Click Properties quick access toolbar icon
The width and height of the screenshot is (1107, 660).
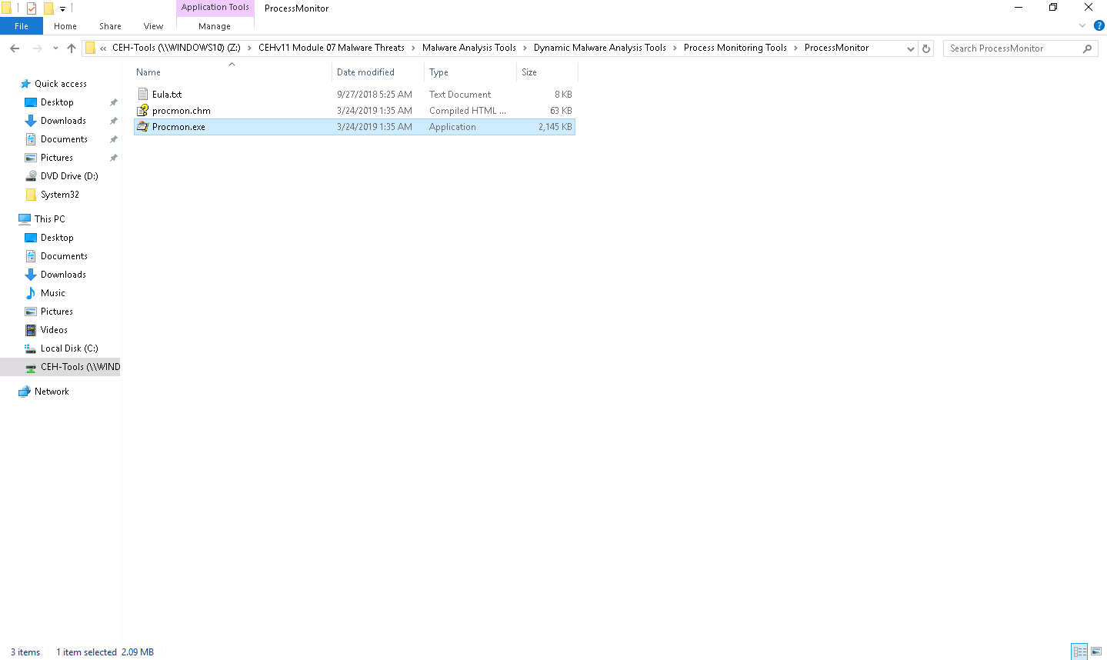pos(32,8)
